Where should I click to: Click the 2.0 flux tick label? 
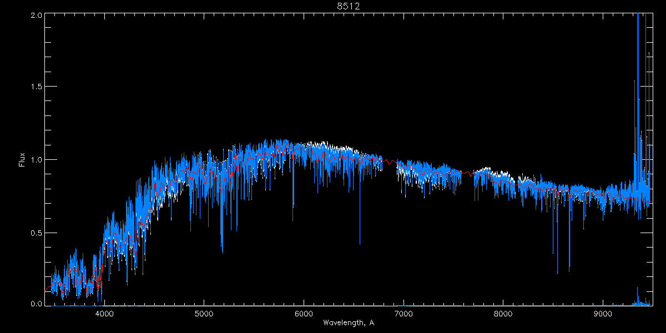pos(36,15)
